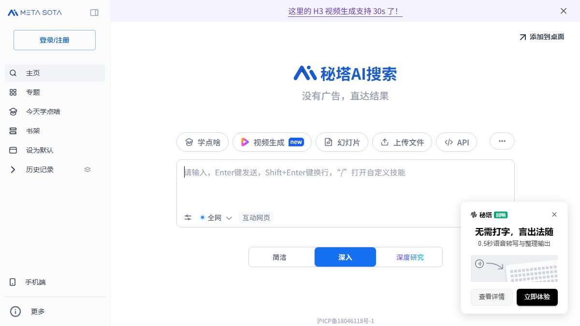Open the H3 视频生成 announcement link
The width and height of the screenshot is (580, 326).
click(x=345, y=11)
